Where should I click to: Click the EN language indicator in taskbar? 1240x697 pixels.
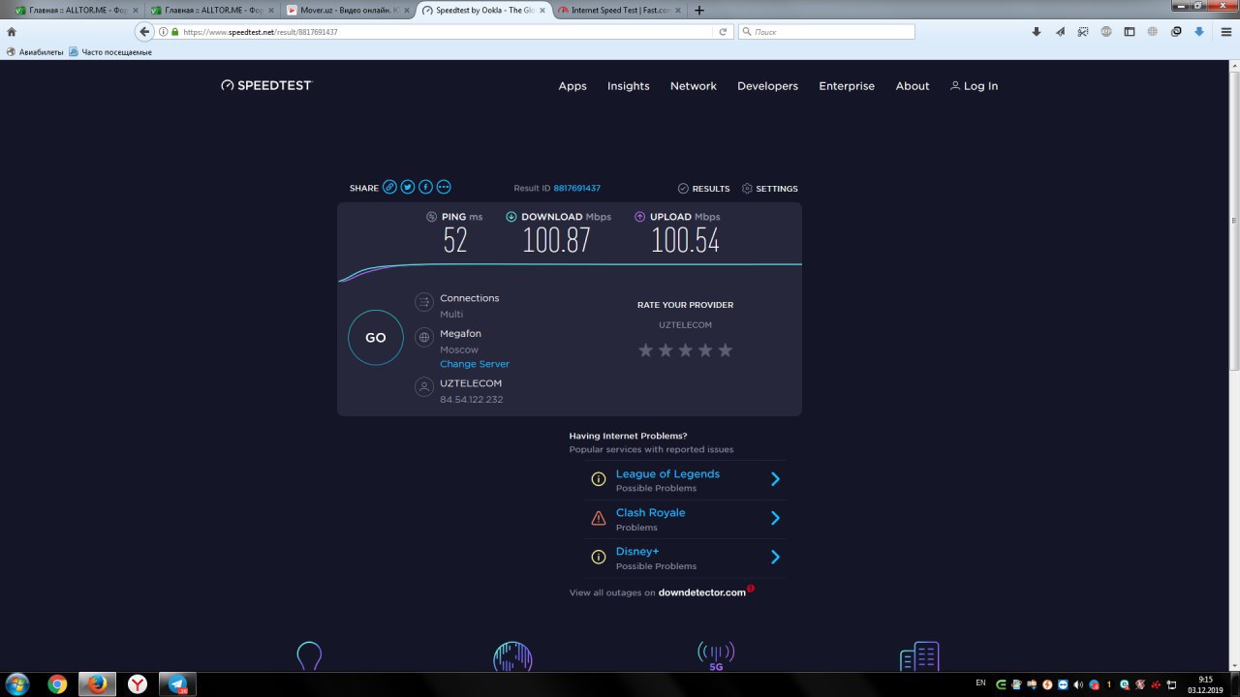pyautogui.click(x=980, y=682)
